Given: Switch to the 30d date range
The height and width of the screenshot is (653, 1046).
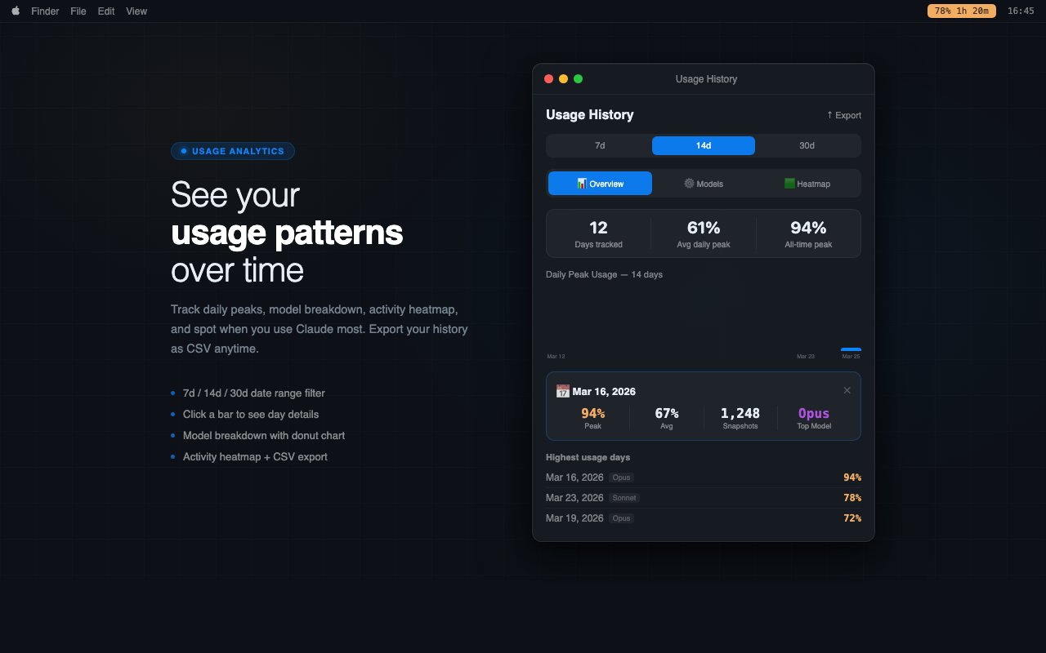Looking at the screenshot, I should click(x=807, y=145).
